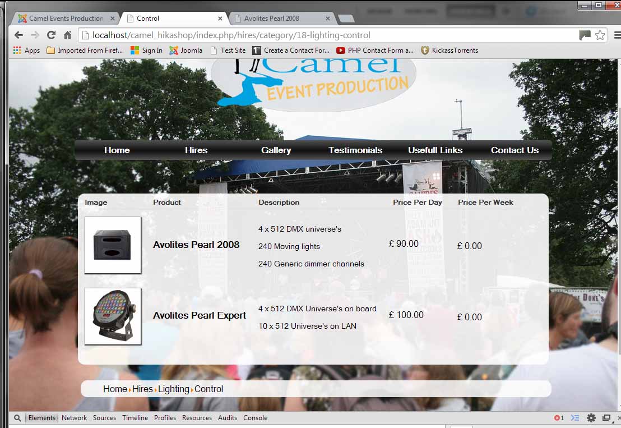Switch to the DevTools Profiles panel
Image resolution: width=621 pixels, height=428 pixels.
click(x=165, y=418)
